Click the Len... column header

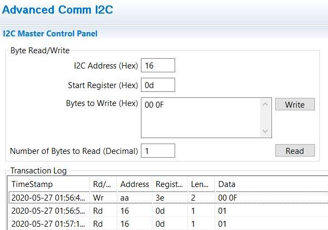point(201,184)
